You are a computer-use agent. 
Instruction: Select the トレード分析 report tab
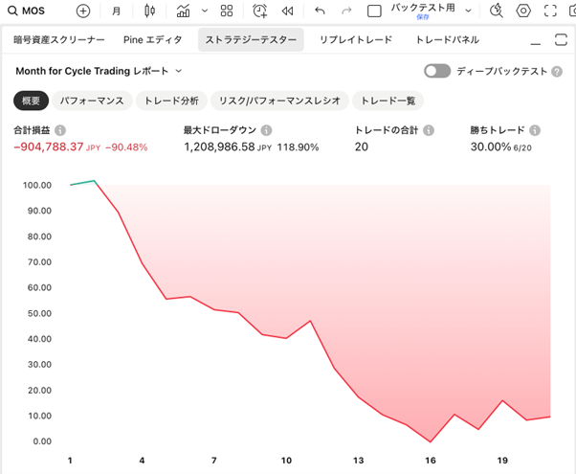coord(171,101)
